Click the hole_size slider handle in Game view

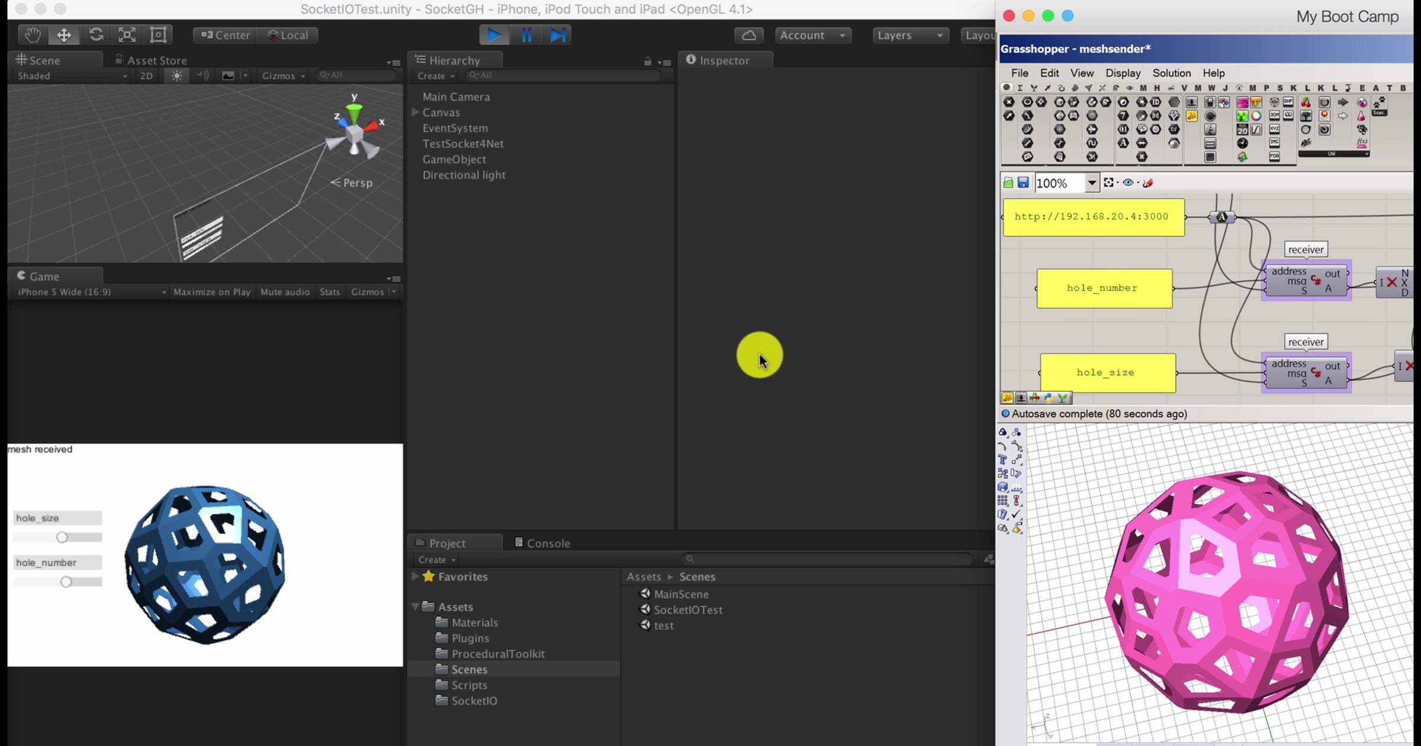coord(62,537)
